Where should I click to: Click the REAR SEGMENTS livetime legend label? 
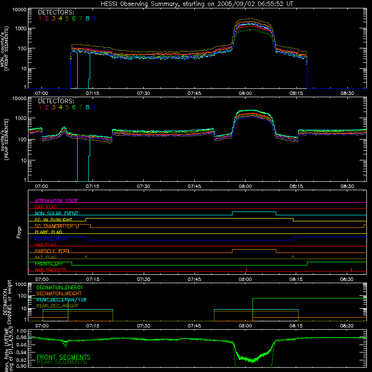click(x=62, y=362)
